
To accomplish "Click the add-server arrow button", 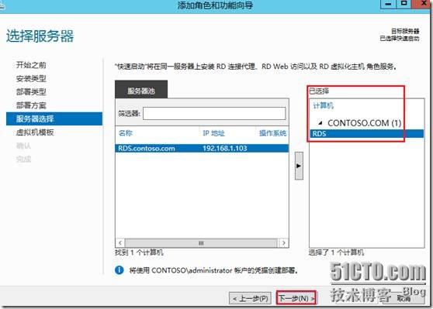I will point(299,166).
